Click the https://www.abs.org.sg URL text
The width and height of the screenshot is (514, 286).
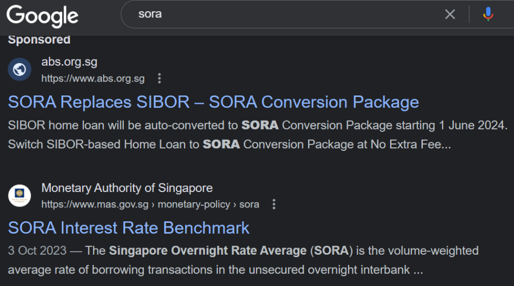pyautogui.click(x=93, y=79)
